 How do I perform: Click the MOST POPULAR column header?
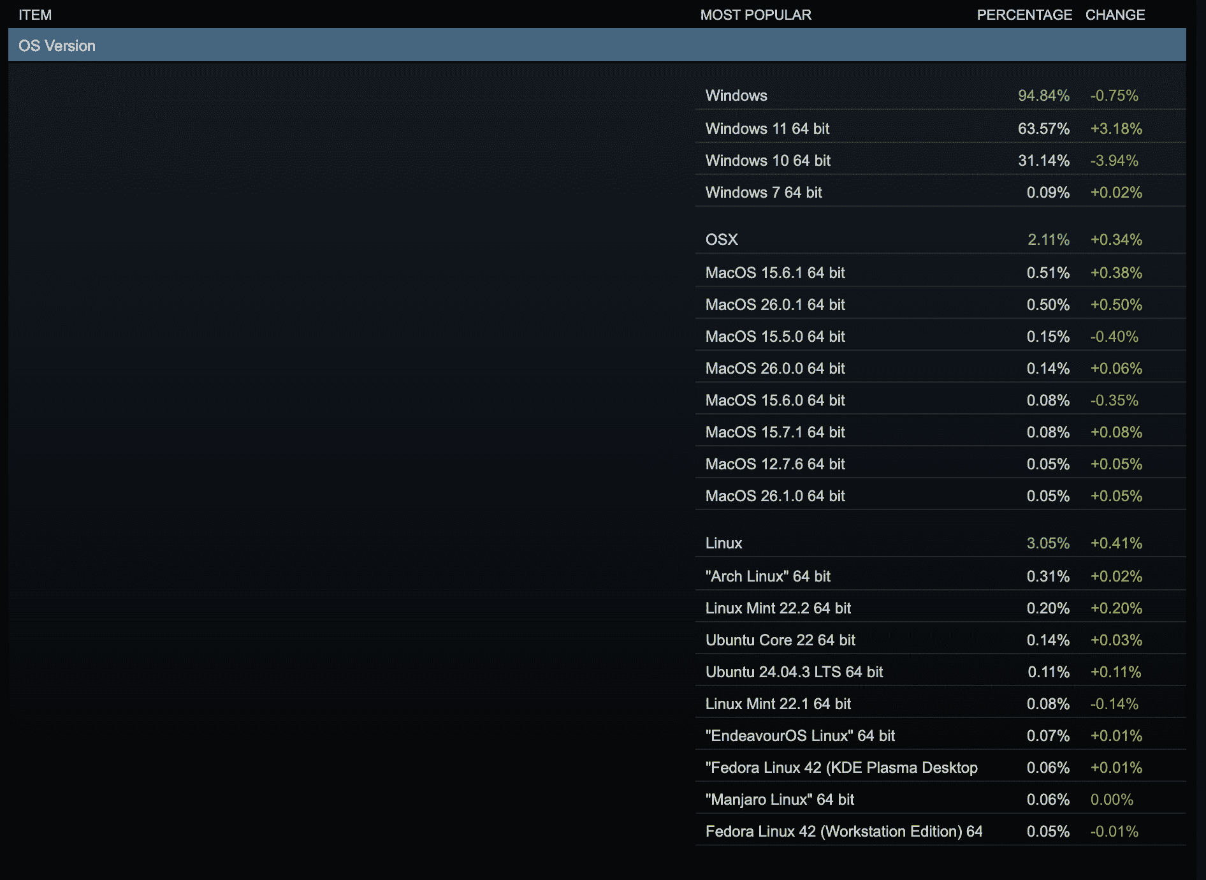[x=755, y=15]
